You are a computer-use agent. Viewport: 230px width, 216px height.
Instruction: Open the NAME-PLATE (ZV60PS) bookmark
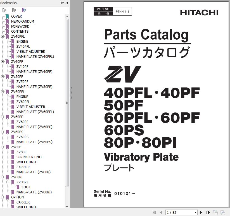[x=34, y=142]
